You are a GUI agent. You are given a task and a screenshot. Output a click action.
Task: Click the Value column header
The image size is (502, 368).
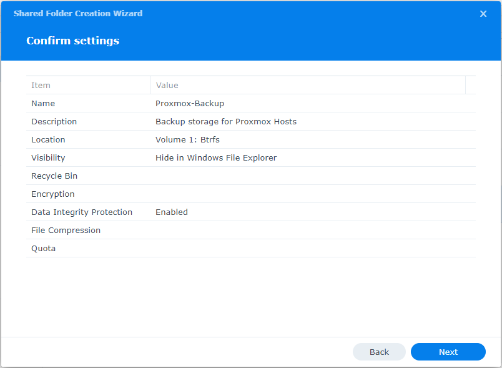165,85
